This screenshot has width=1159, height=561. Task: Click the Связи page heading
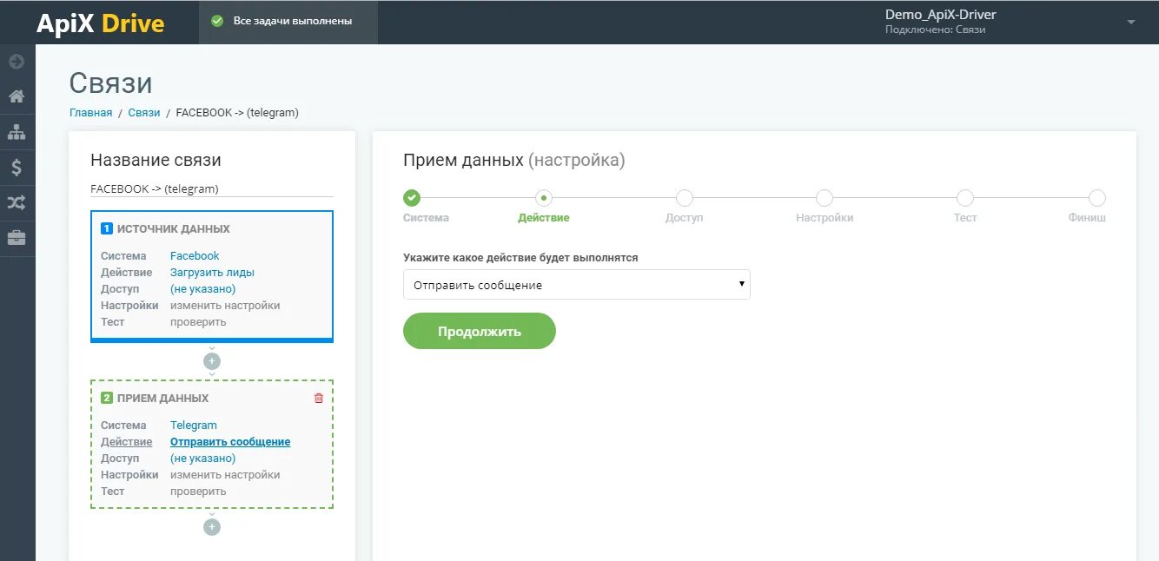[x=111, y=83]
